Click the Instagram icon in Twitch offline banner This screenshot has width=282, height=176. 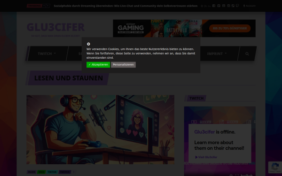[x=221, y=122]
